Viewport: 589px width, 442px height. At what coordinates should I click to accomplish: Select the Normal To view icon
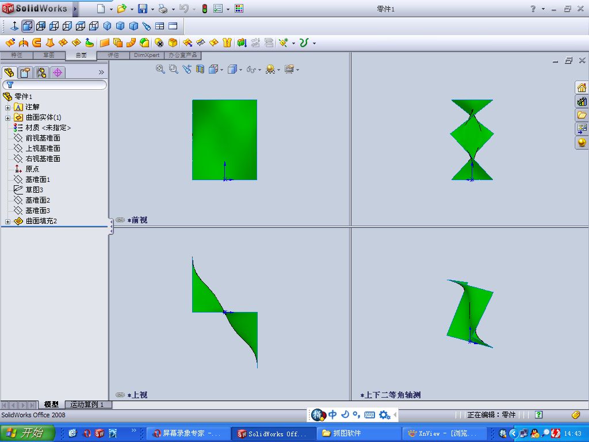(14, 26)
